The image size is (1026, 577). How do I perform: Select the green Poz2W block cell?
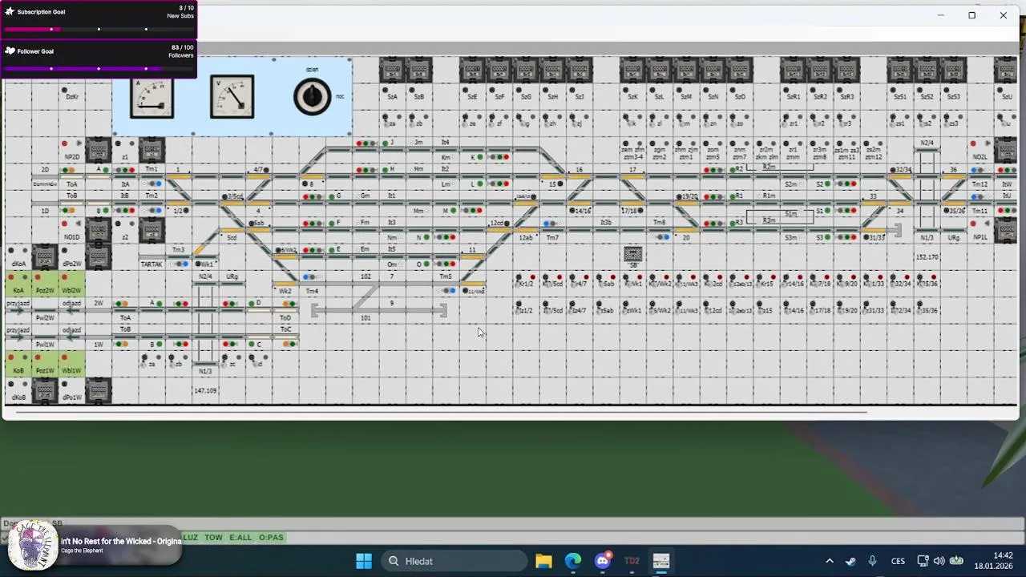(x=45, y=284)
